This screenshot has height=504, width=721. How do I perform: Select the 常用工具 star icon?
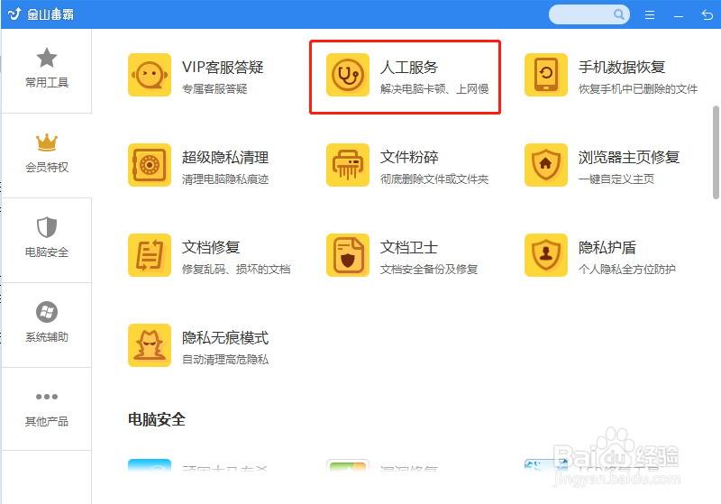(x=47, y=58)
